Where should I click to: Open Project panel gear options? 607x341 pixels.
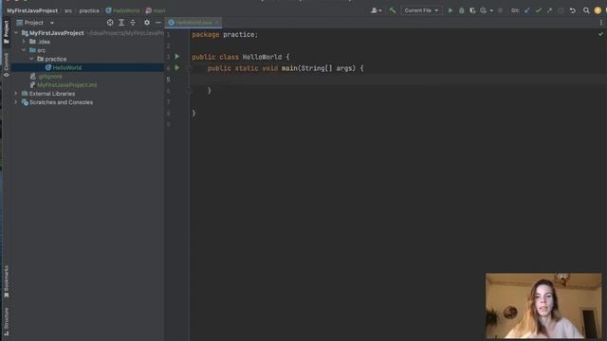coord(147,23)
